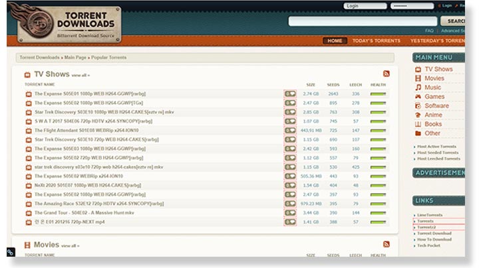
Task: Open the FAQ link
Action: 429,31
